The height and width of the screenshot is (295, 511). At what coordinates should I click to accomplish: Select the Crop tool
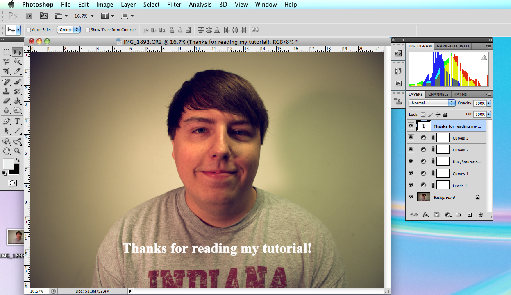7,71
